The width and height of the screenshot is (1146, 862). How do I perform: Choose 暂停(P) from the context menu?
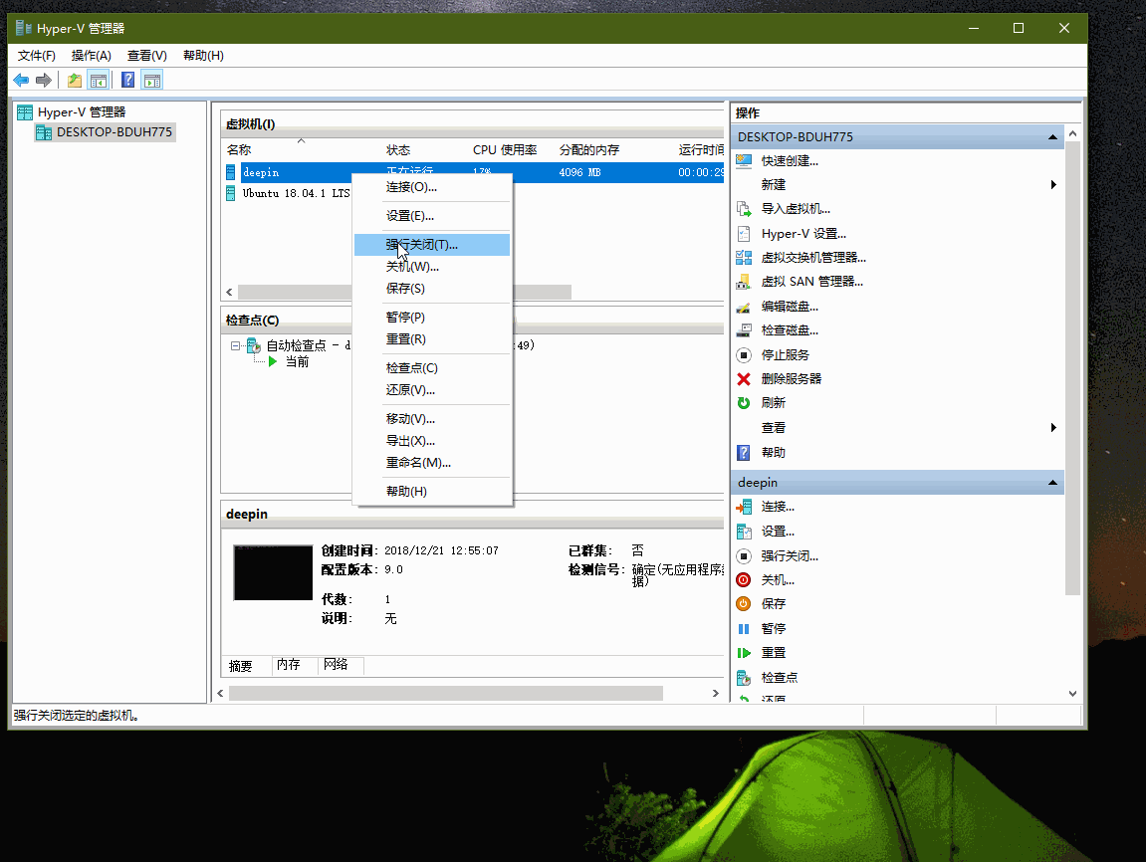(x=432, y=318)
